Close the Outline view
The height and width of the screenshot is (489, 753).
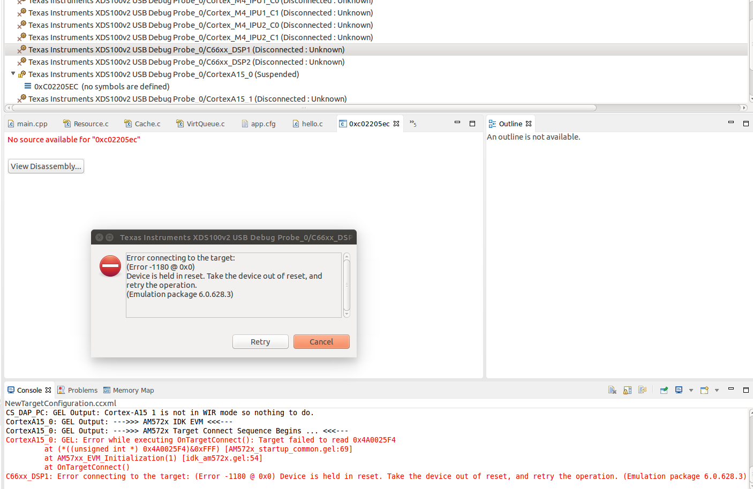[529, 124]
